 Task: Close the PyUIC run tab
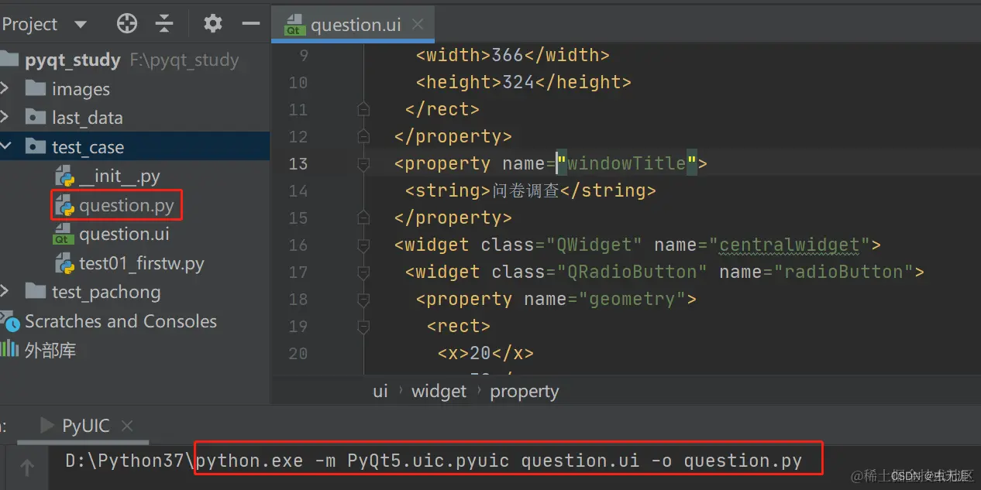128,426
